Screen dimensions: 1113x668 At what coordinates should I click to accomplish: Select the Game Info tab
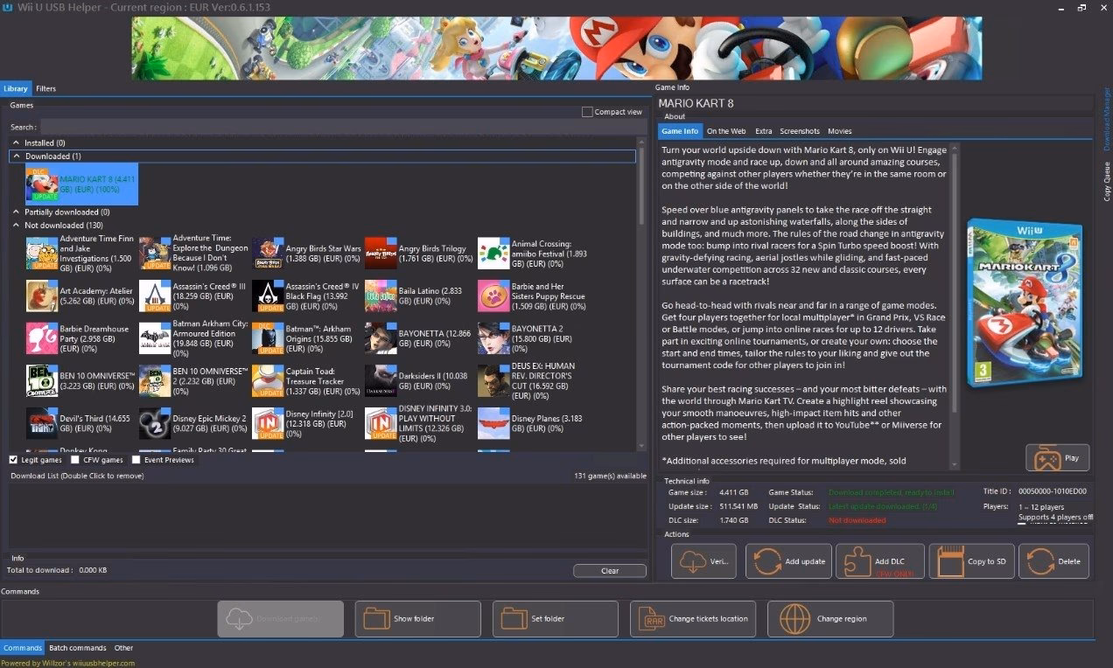coord(680,131)
